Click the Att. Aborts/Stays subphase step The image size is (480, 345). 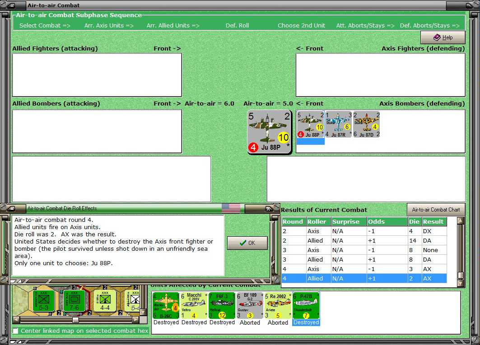coord(365,25)
